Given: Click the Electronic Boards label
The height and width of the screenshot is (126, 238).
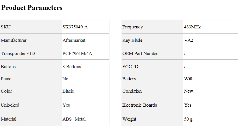Looking at the screenshot, I should click(139, 105).
